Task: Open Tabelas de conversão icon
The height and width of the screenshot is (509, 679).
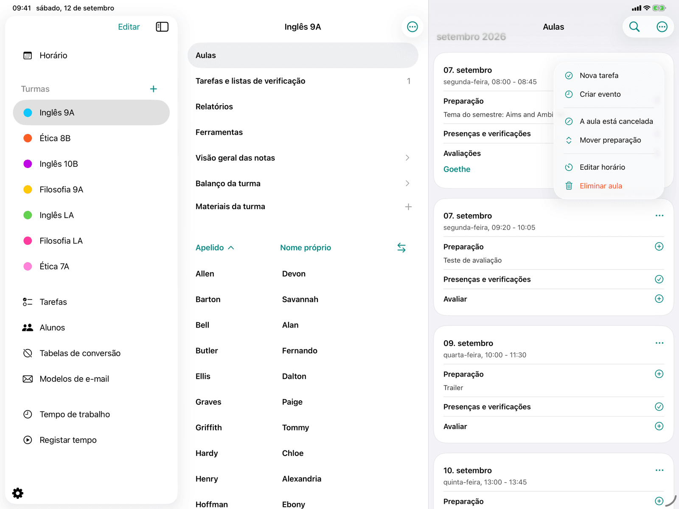Action: 28,353
